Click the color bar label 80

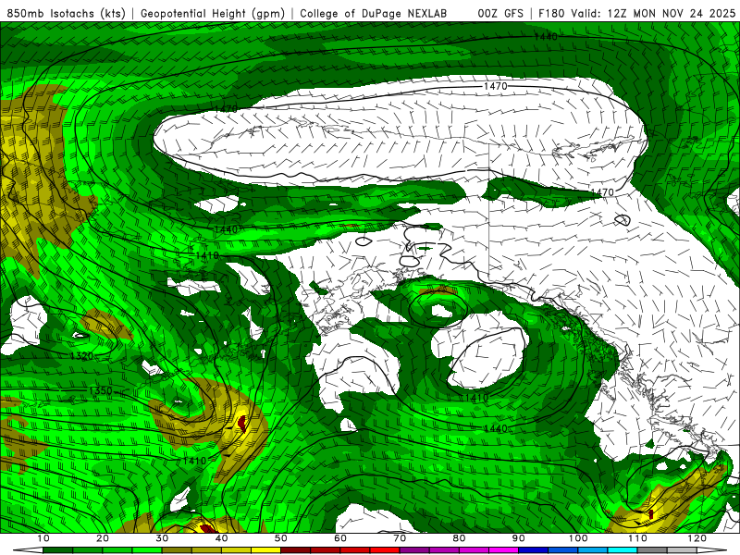459,538
